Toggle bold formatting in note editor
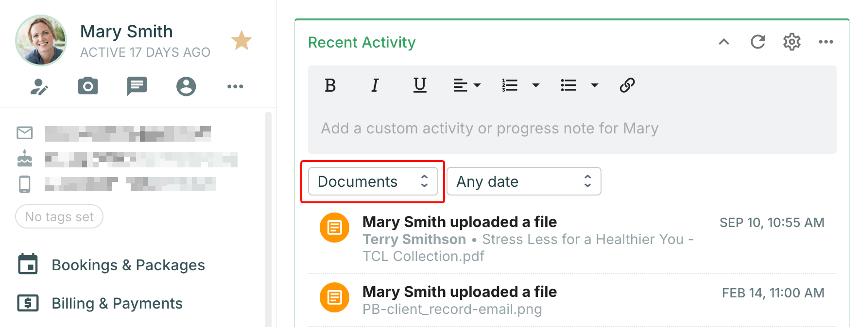This screenshot has width=860, height=327. coord(330,86)
